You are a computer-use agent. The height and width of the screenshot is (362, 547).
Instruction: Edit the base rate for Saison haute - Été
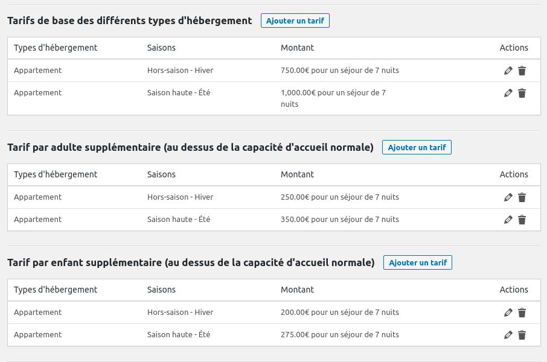pyautogui.click(x=508, y=93)
